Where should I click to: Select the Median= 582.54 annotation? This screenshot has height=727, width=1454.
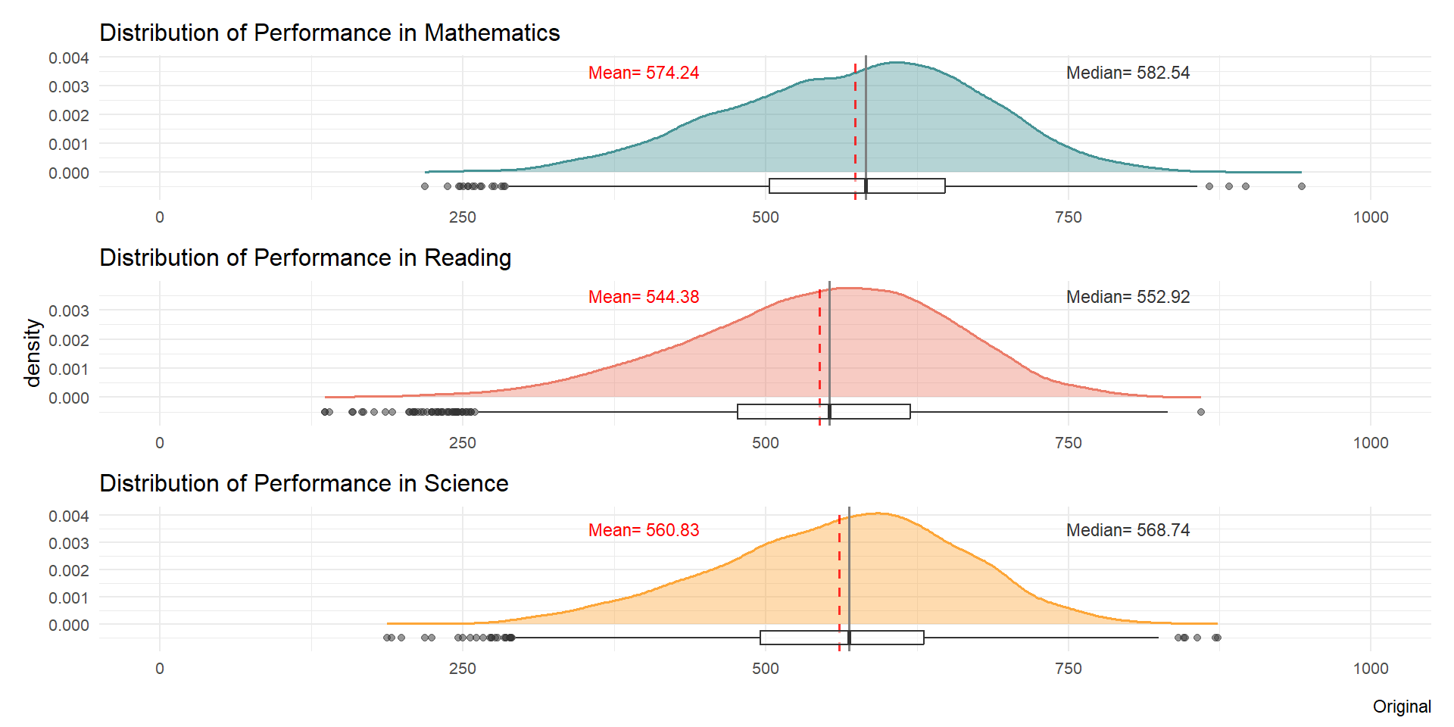coord(1128,73)
